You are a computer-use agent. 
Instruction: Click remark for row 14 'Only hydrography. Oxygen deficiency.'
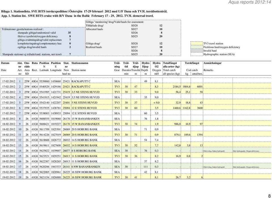246,151
